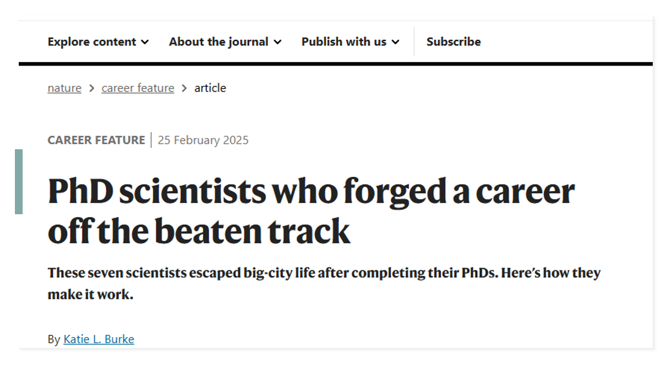This screenshot has height=375, width=666.
Task: Open the Publish with us menu
Action: (x=343, y=42)
